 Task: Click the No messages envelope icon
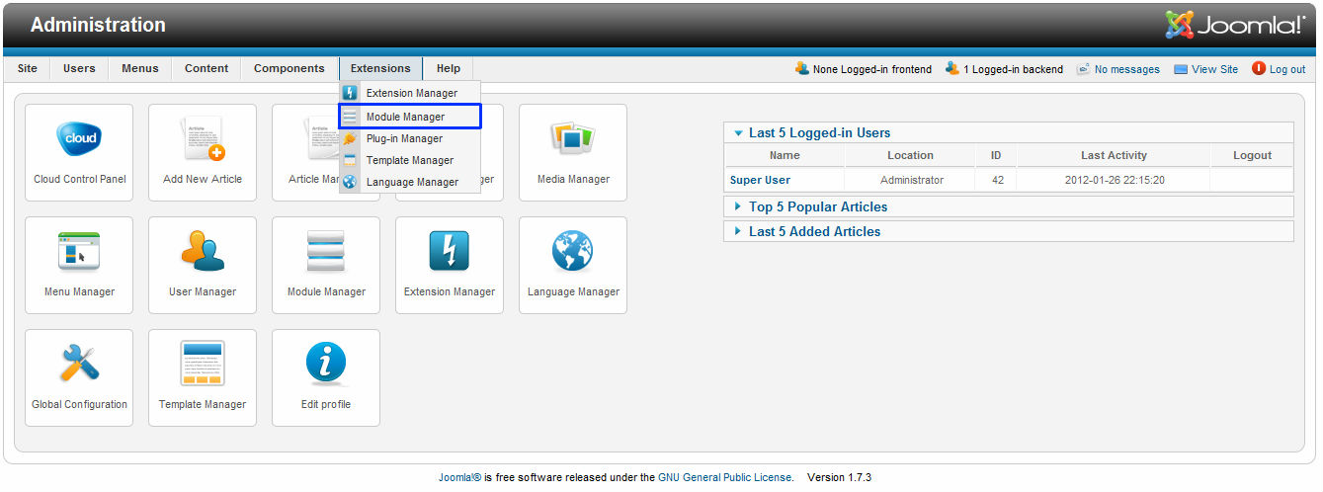[1083, 69]
